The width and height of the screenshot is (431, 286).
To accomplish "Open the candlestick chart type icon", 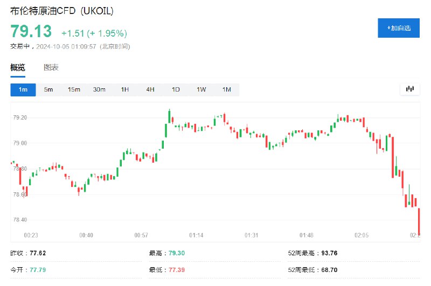I will coord(409,89).
